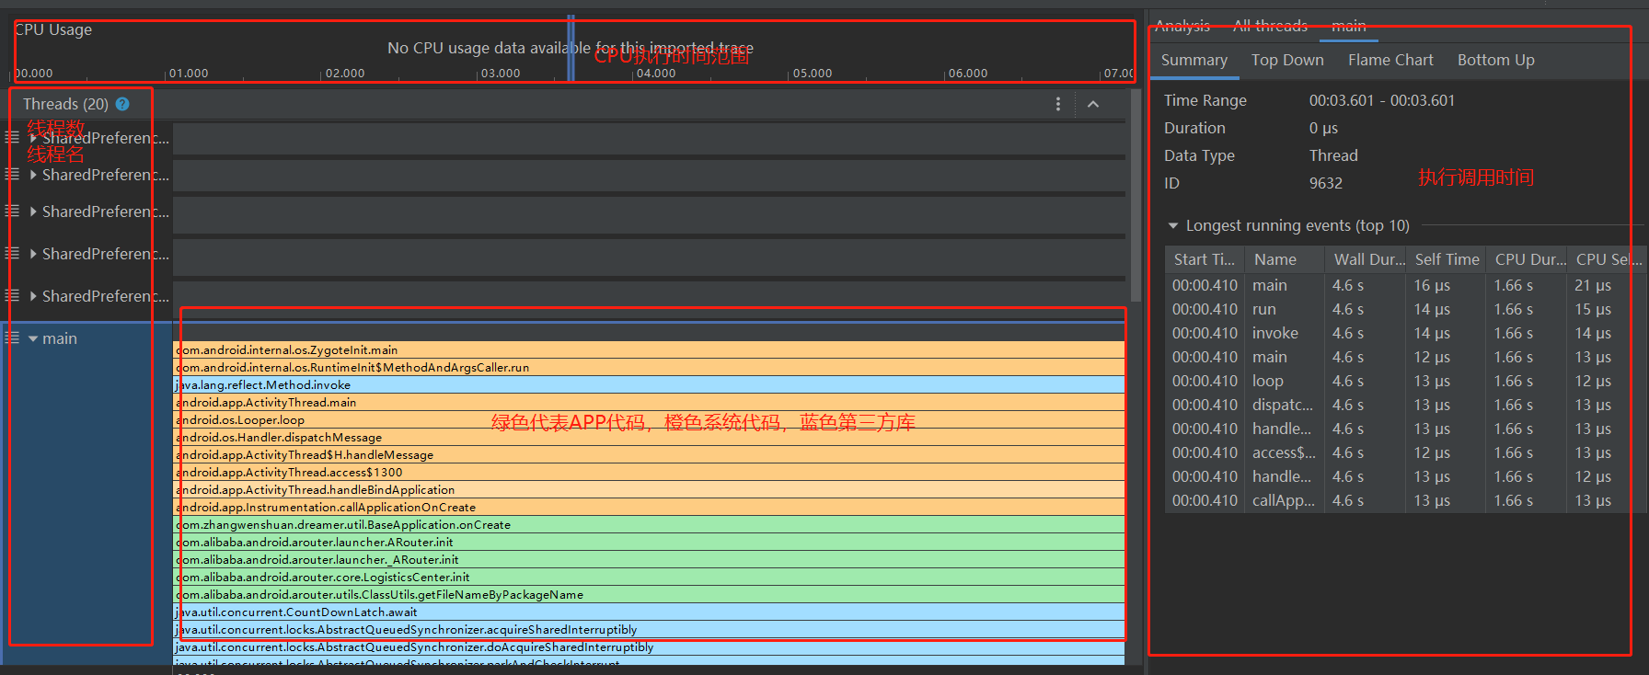
Task: Select Handler.dispatchMessage call bar
Action: [x=649, y=437]
